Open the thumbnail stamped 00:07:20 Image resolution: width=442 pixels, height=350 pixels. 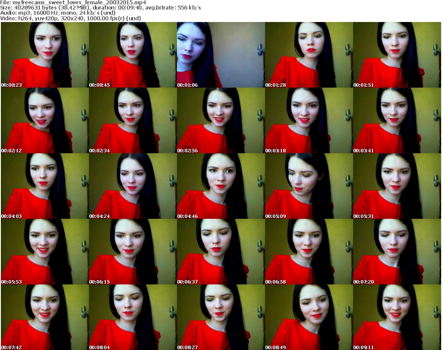coord(397,252)
